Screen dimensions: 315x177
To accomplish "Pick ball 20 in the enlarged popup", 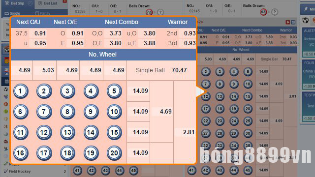I will click(114, 153).
